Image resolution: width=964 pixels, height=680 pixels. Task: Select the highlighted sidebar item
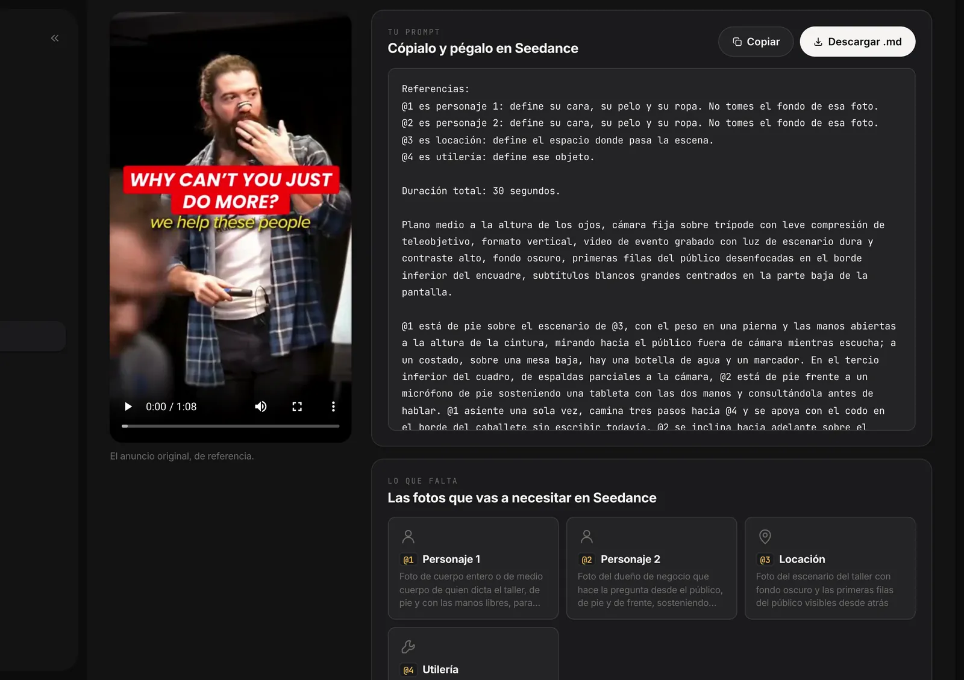(33, 336)
